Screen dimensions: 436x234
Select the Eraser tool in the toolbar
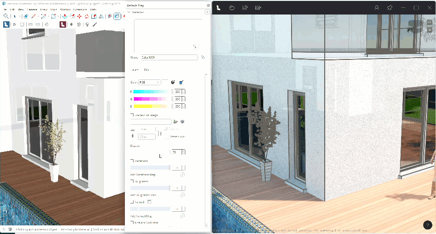coord(26,16)
